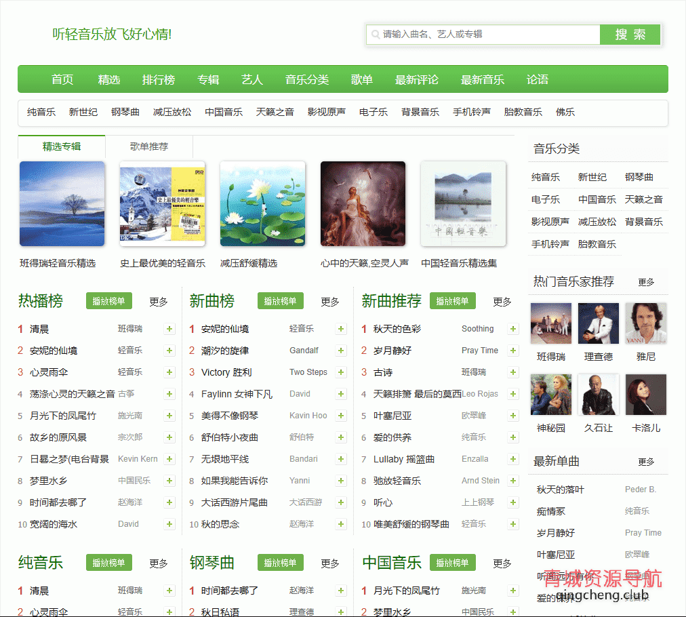Open 雅尼 artist photo
Screen dimensions: 686x617
(645, 323)
